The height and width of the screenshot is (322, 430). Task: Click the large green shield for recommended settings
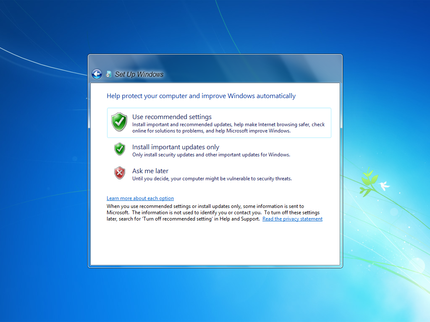pos(119,122)
